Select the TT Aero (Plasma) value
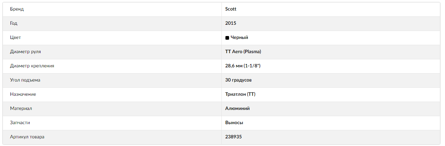This screenshot has width=445, height=146. [x=243, y=52]
